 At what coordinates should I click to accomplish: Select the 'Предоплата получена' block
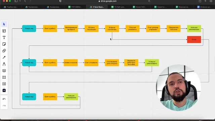(173, 29)
